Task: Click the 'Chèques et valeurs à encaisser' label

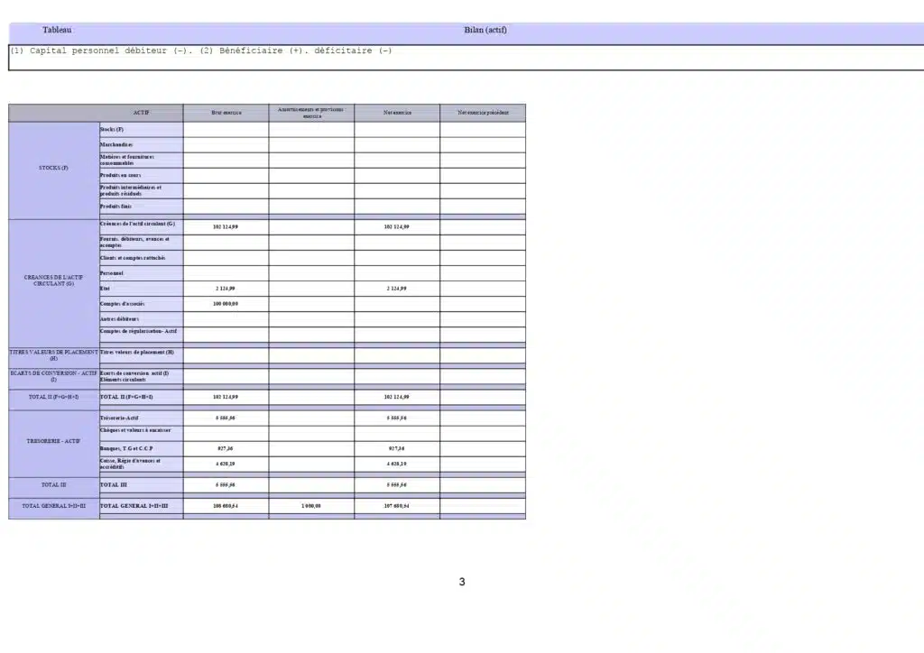Action: coord(135,430)
